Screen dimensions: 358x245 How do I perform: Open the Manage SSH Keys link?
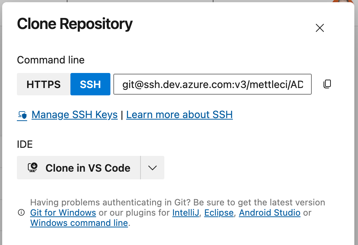click(74, 115)
